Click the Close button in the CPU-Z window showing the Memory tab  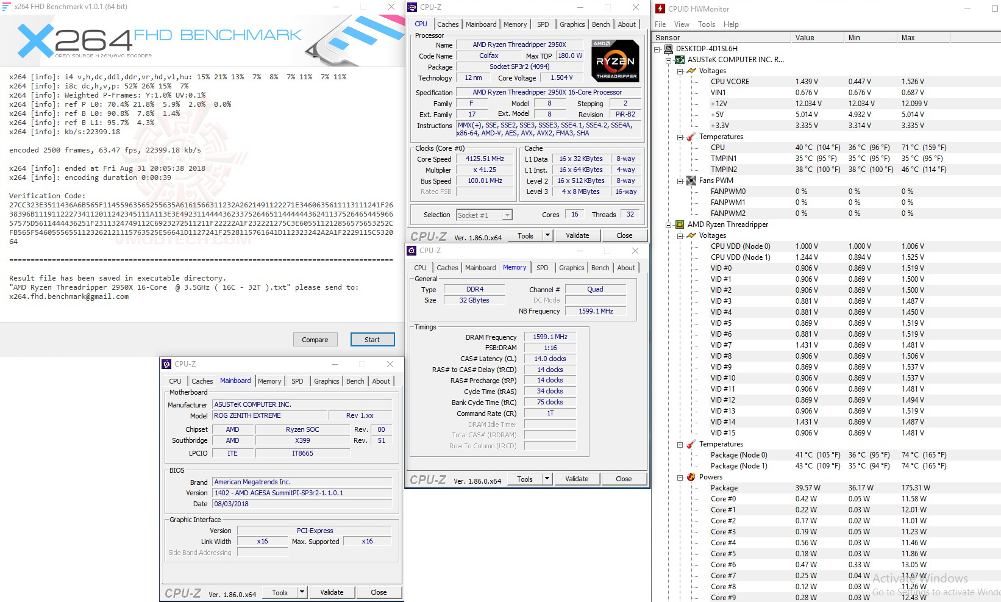click(x=624, y=479)
